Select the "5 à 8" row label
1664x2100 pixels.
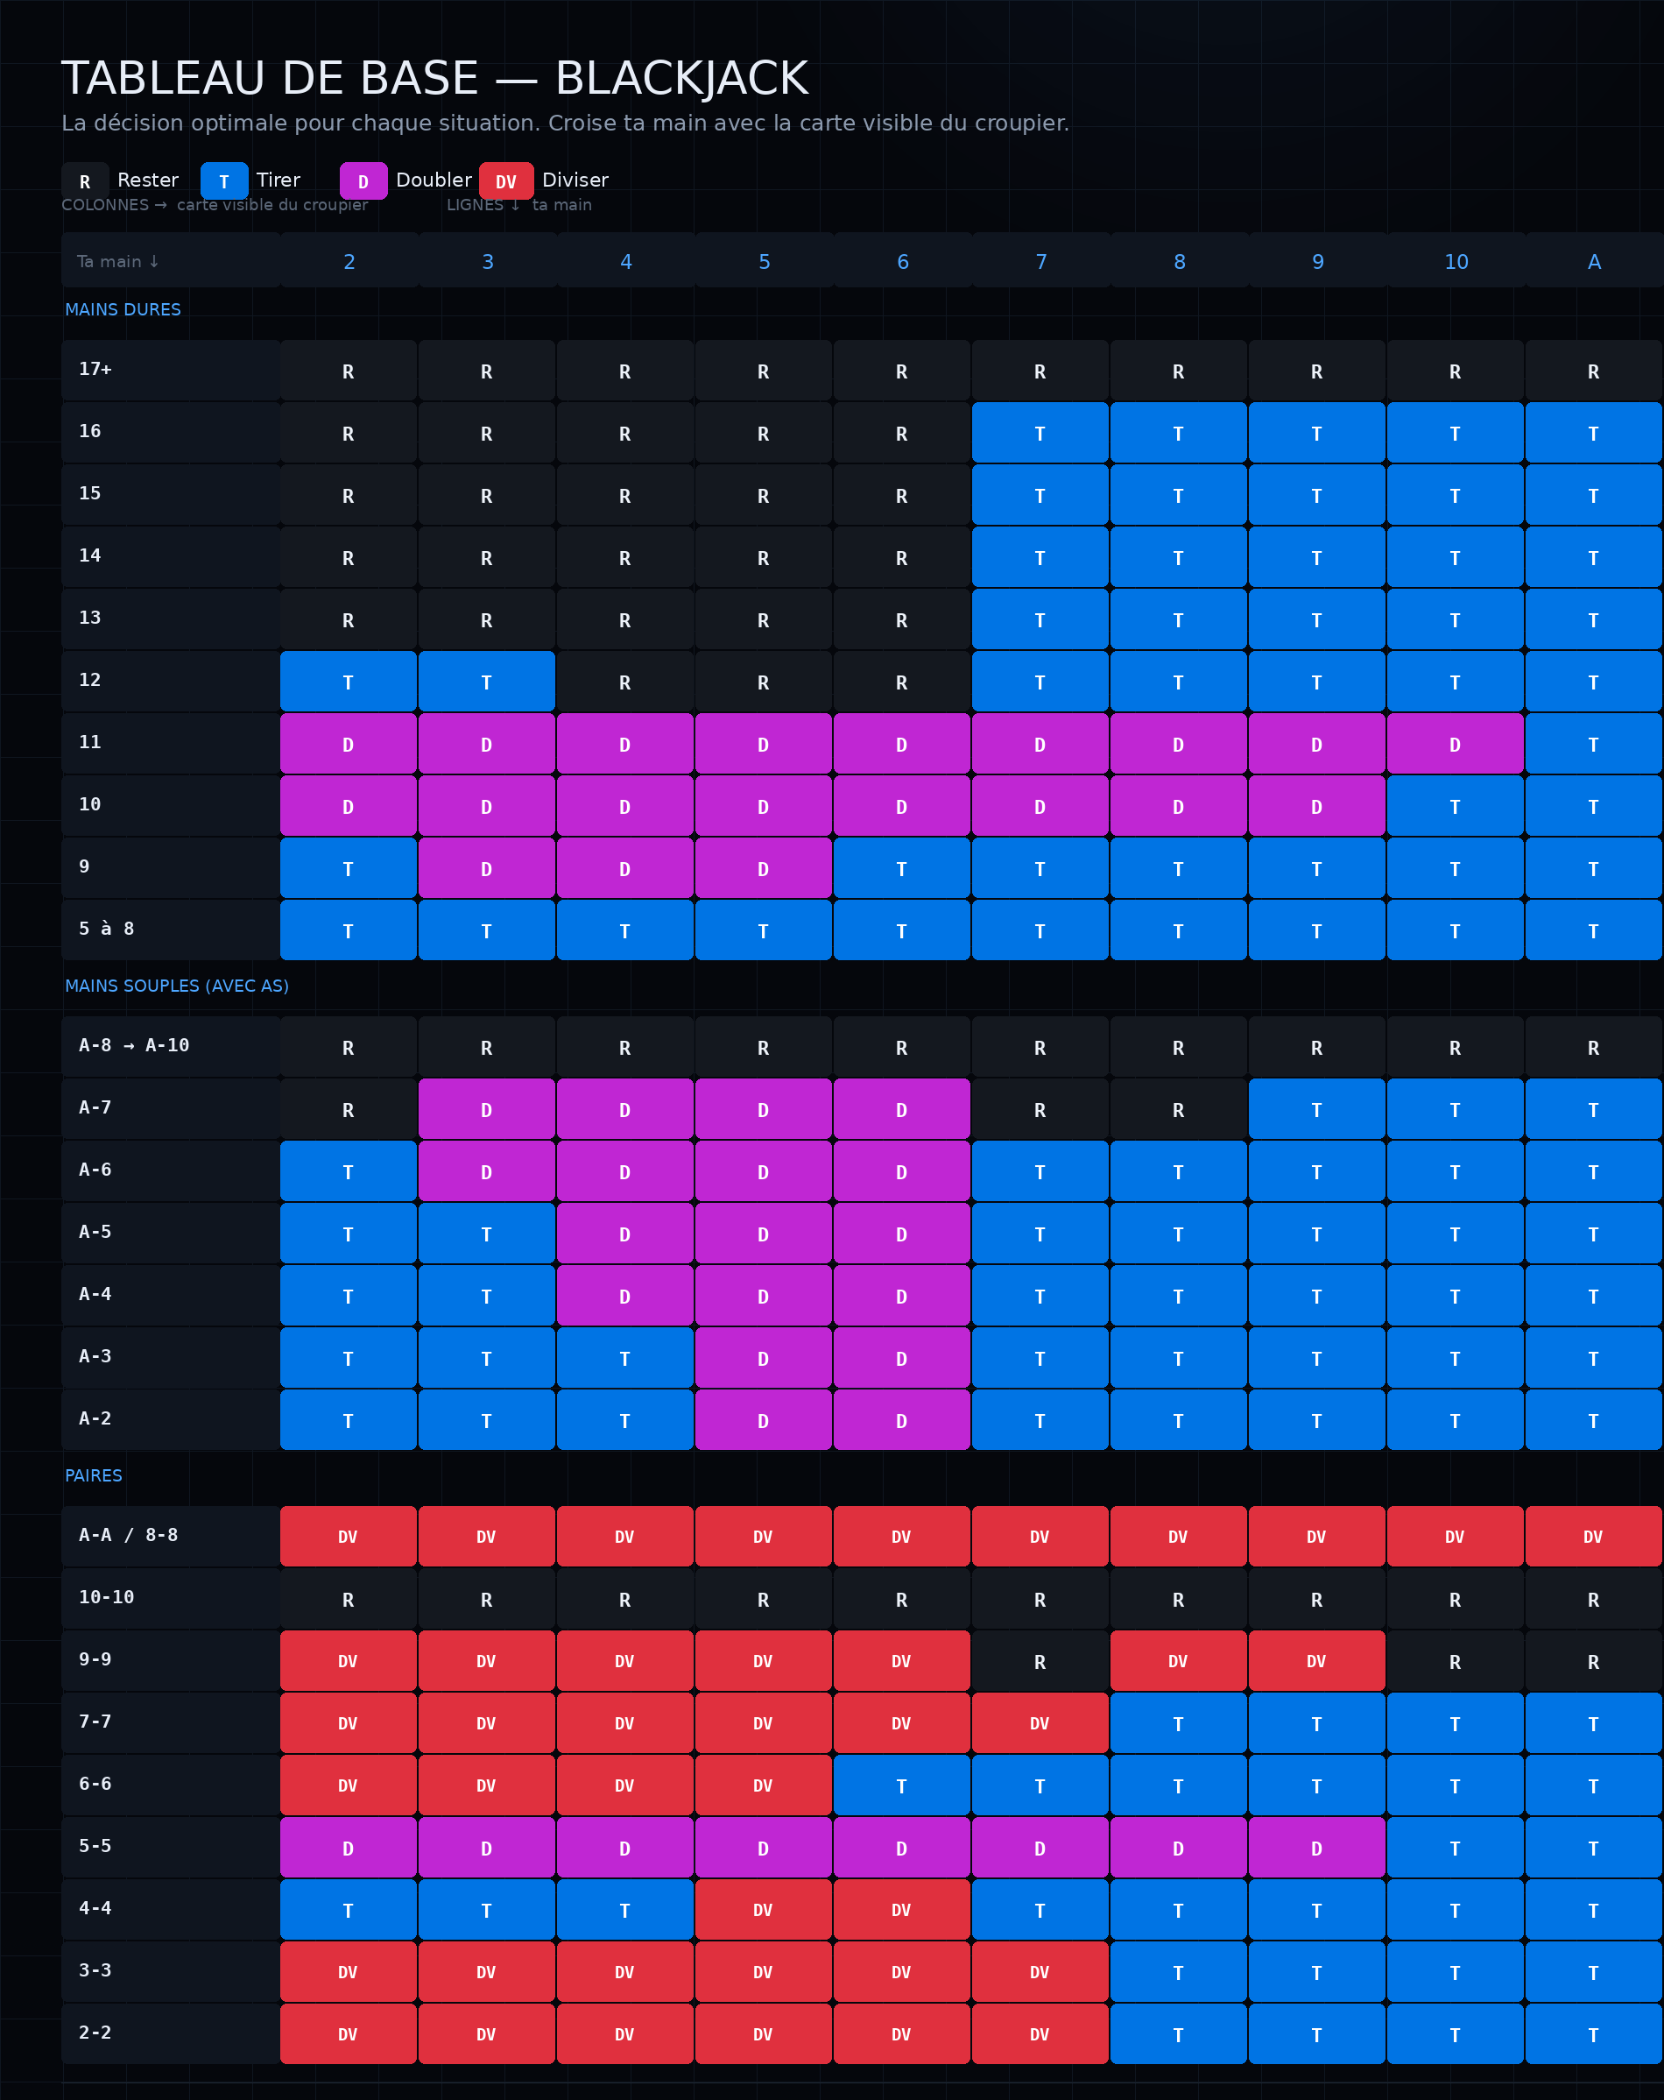pos(171,930)
